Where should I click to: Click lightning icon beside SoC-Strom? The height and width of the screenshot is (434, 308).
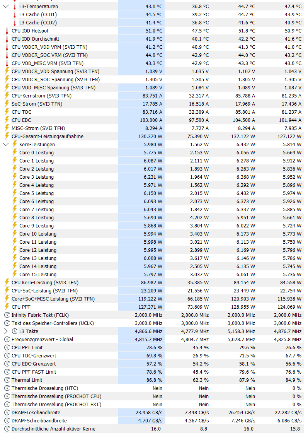(7, 104)
